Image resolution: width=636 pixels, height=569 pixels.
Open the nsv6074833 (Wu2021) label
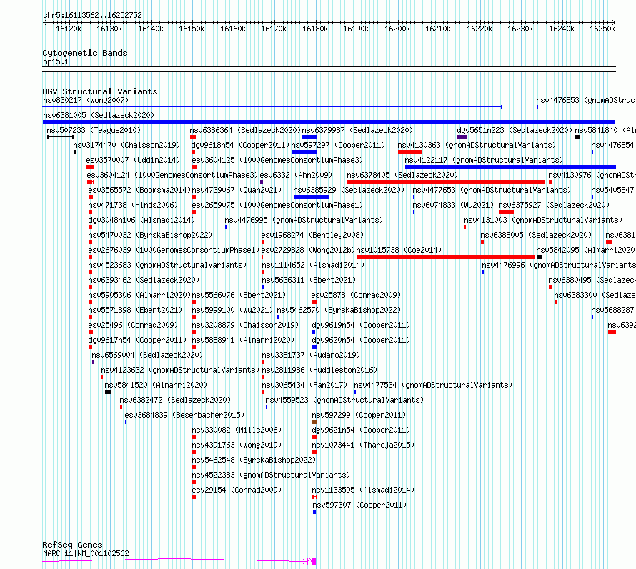point(453,205)
